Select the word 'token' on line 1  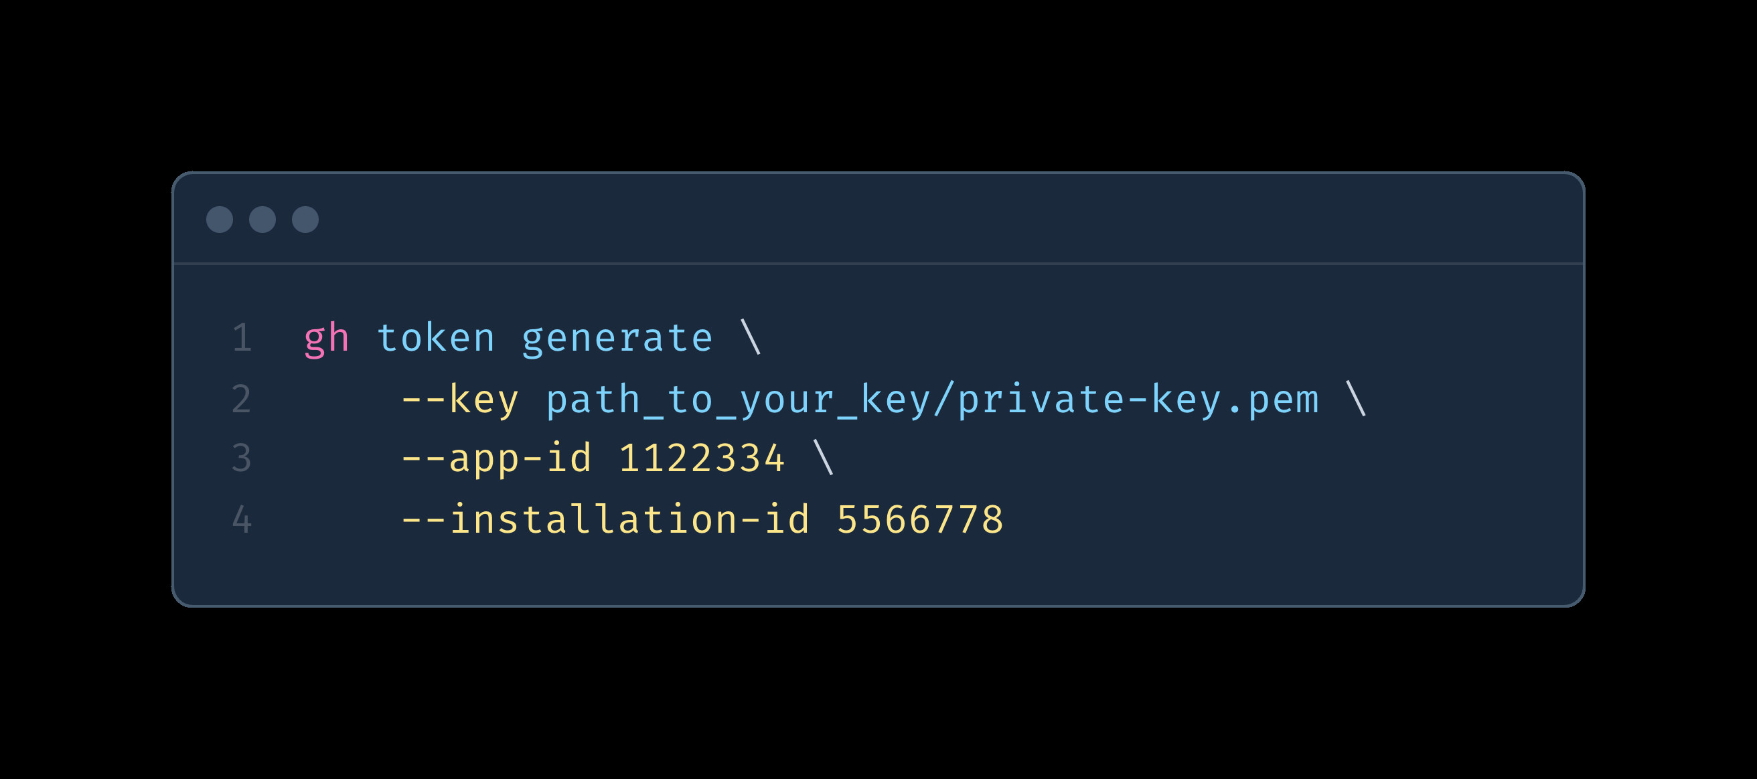436,339
